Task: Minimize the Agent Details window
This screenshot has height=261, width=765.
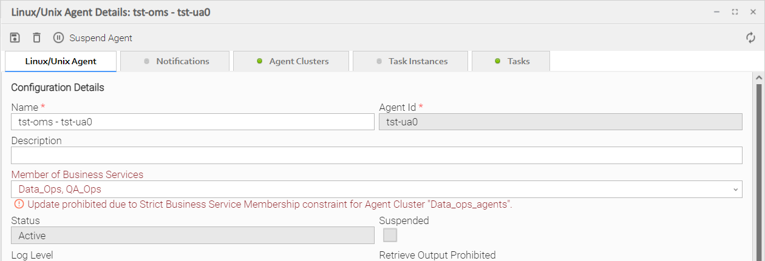Action: pos(717,12)
